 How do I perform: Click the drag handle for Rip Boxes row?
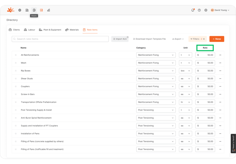pos(15,71)
